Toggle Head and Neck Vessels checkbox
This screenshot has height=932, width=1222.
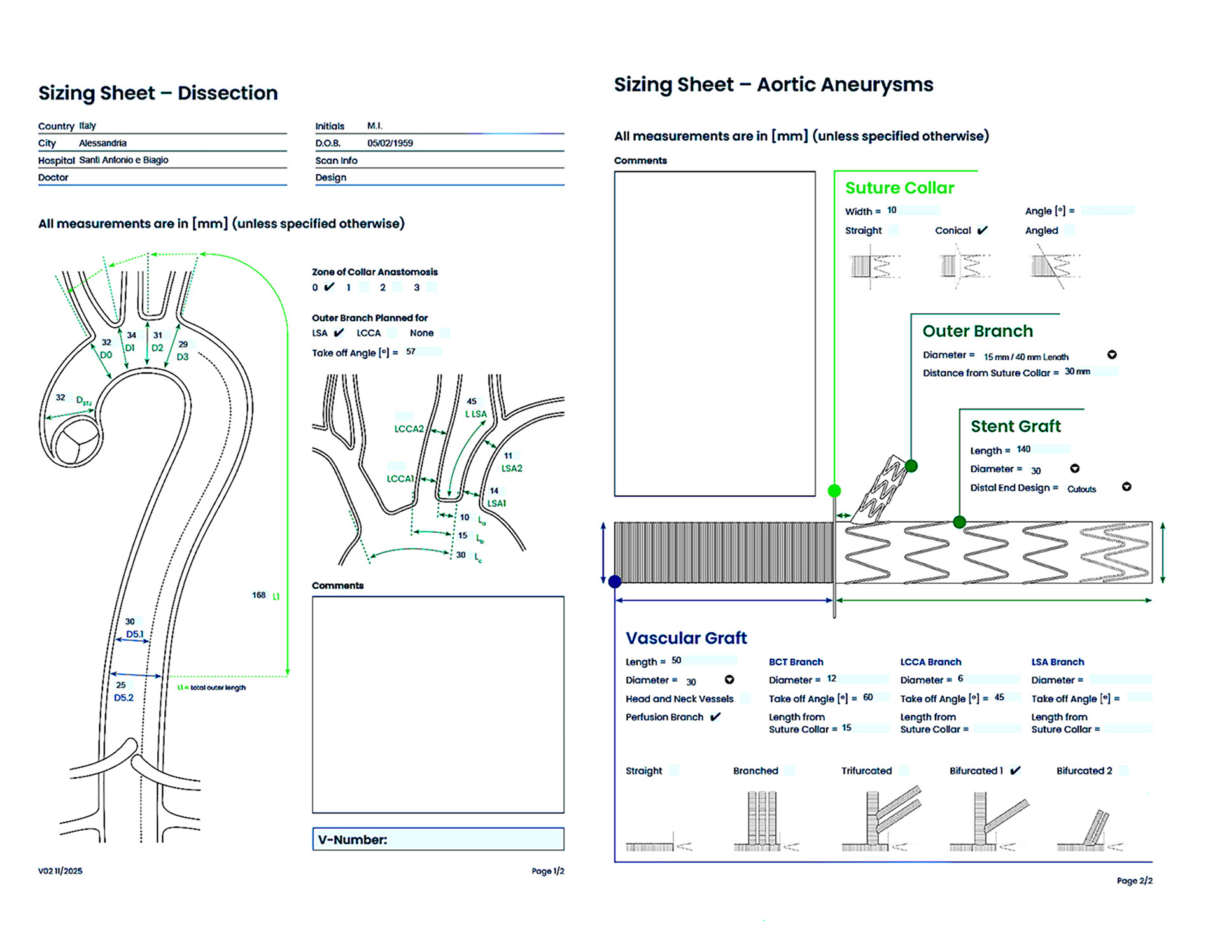745,698
